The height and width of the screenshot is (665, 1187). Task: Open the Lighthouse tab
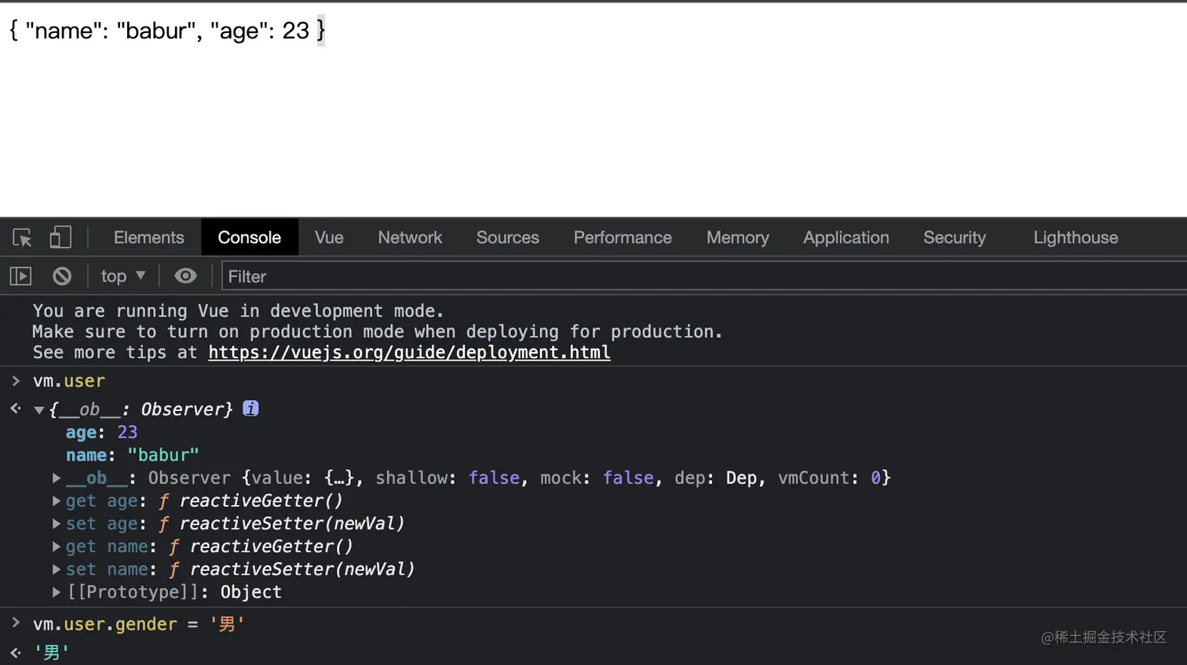tap(1076, 238)
